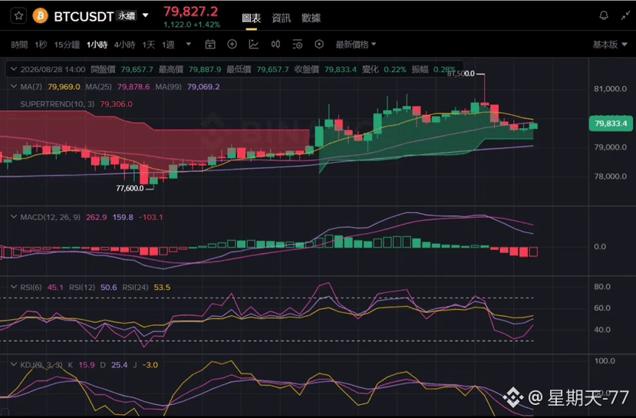The image size is (636, 418).
Task: Collapse the OHLC info row chevron
Action: pos(14,69)
